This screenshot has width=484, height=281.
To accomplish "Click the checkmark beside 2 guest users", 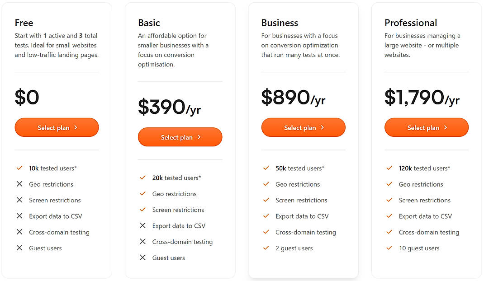I will 266,248.
